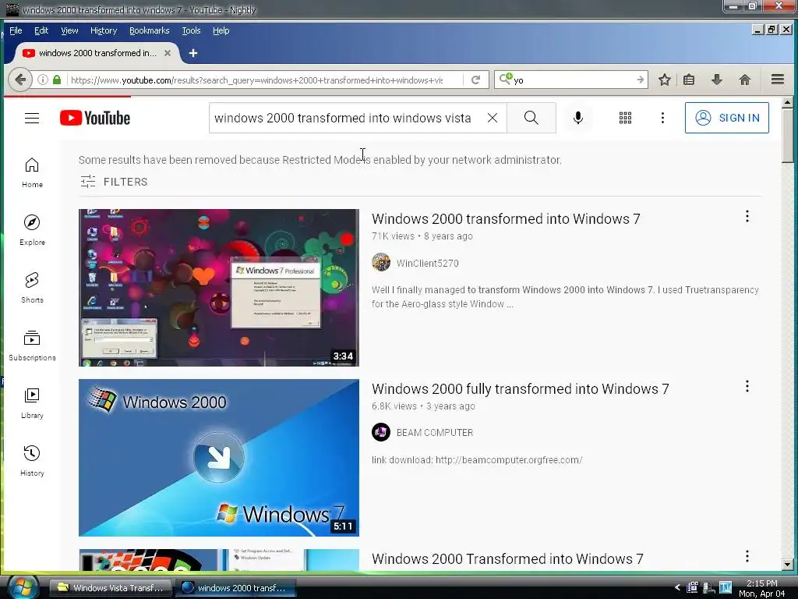
Task: Click the YouTube logo
Action: [x=95, y=118]
